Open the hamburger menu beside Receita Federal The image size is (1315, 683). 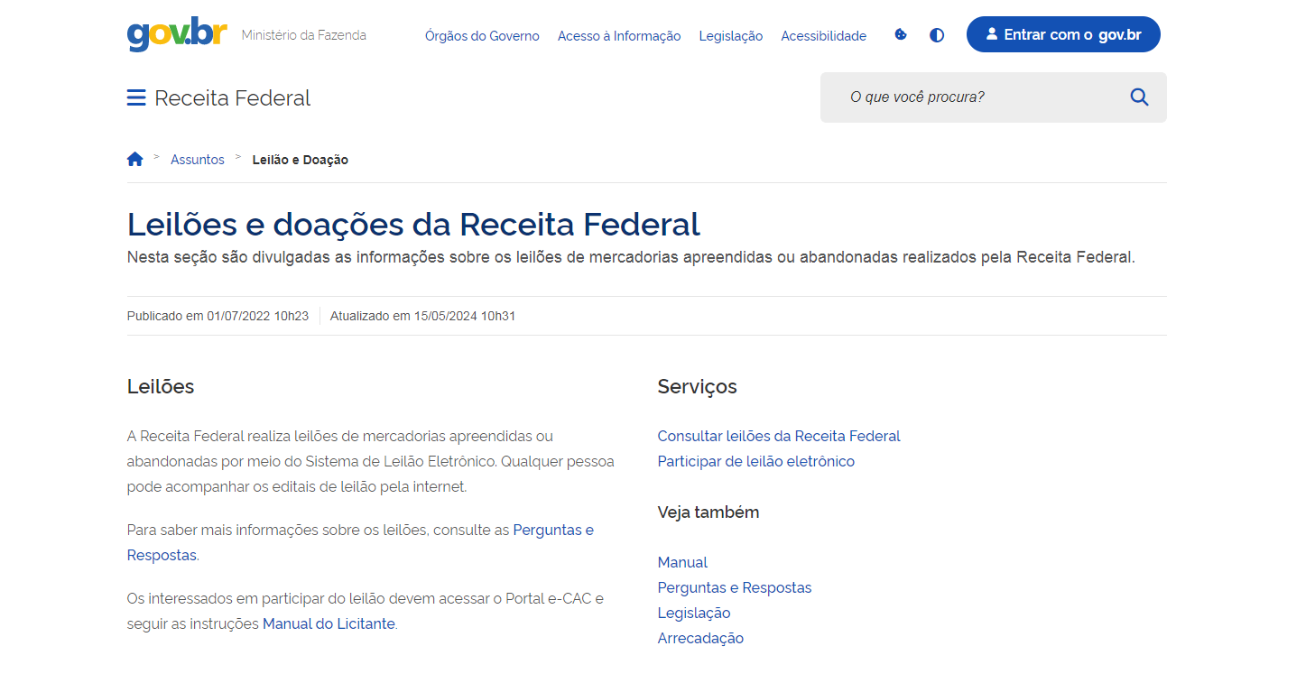tap(136, 97)
